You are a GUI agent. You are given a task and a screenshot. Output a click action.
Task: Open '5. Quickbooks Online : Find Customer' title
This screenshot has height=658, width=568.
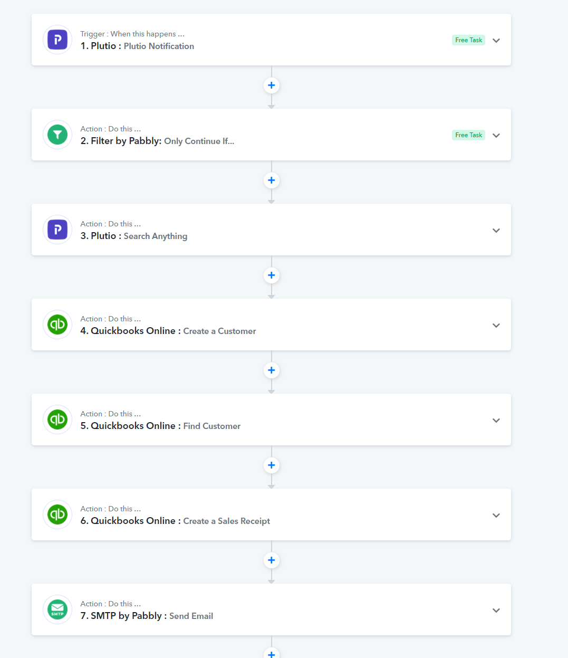pos(160,426)
